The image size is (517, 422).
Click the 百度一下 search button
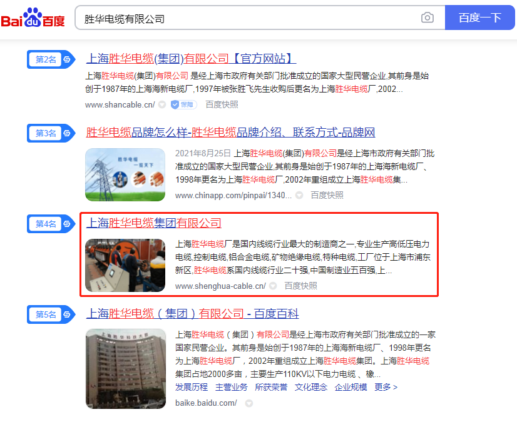(479, 18)
